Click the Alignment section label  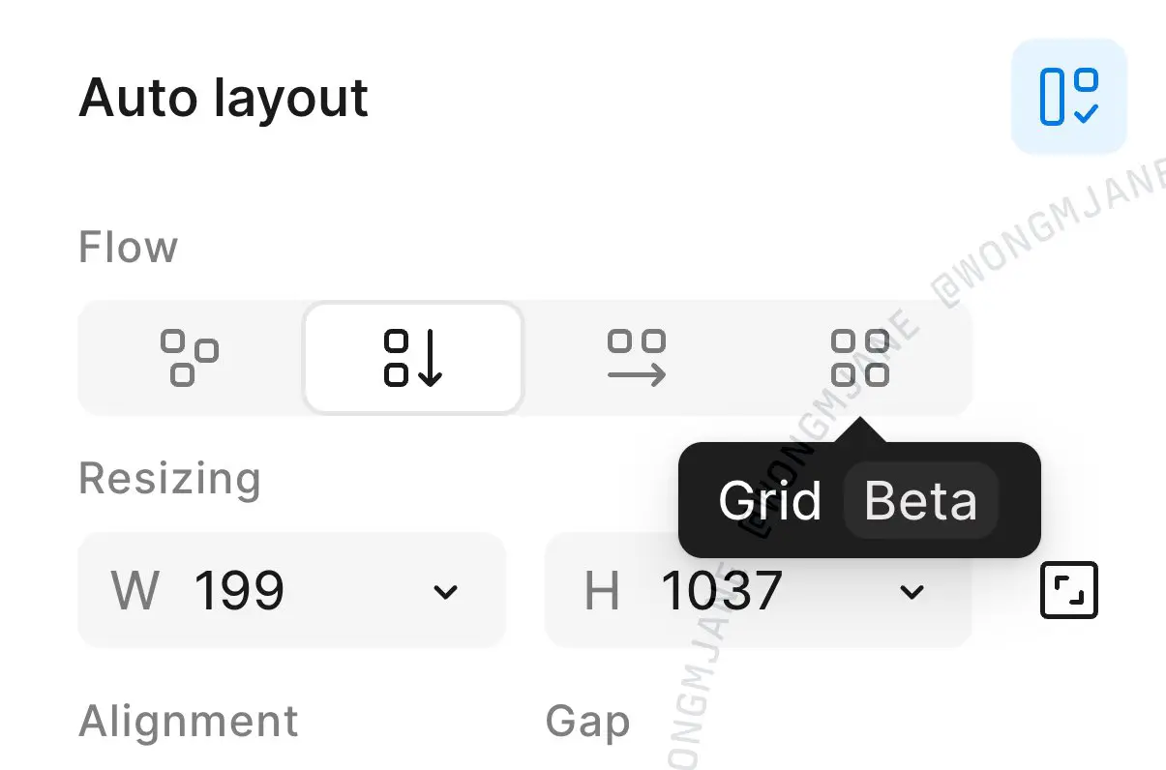(x=189, y=722)
